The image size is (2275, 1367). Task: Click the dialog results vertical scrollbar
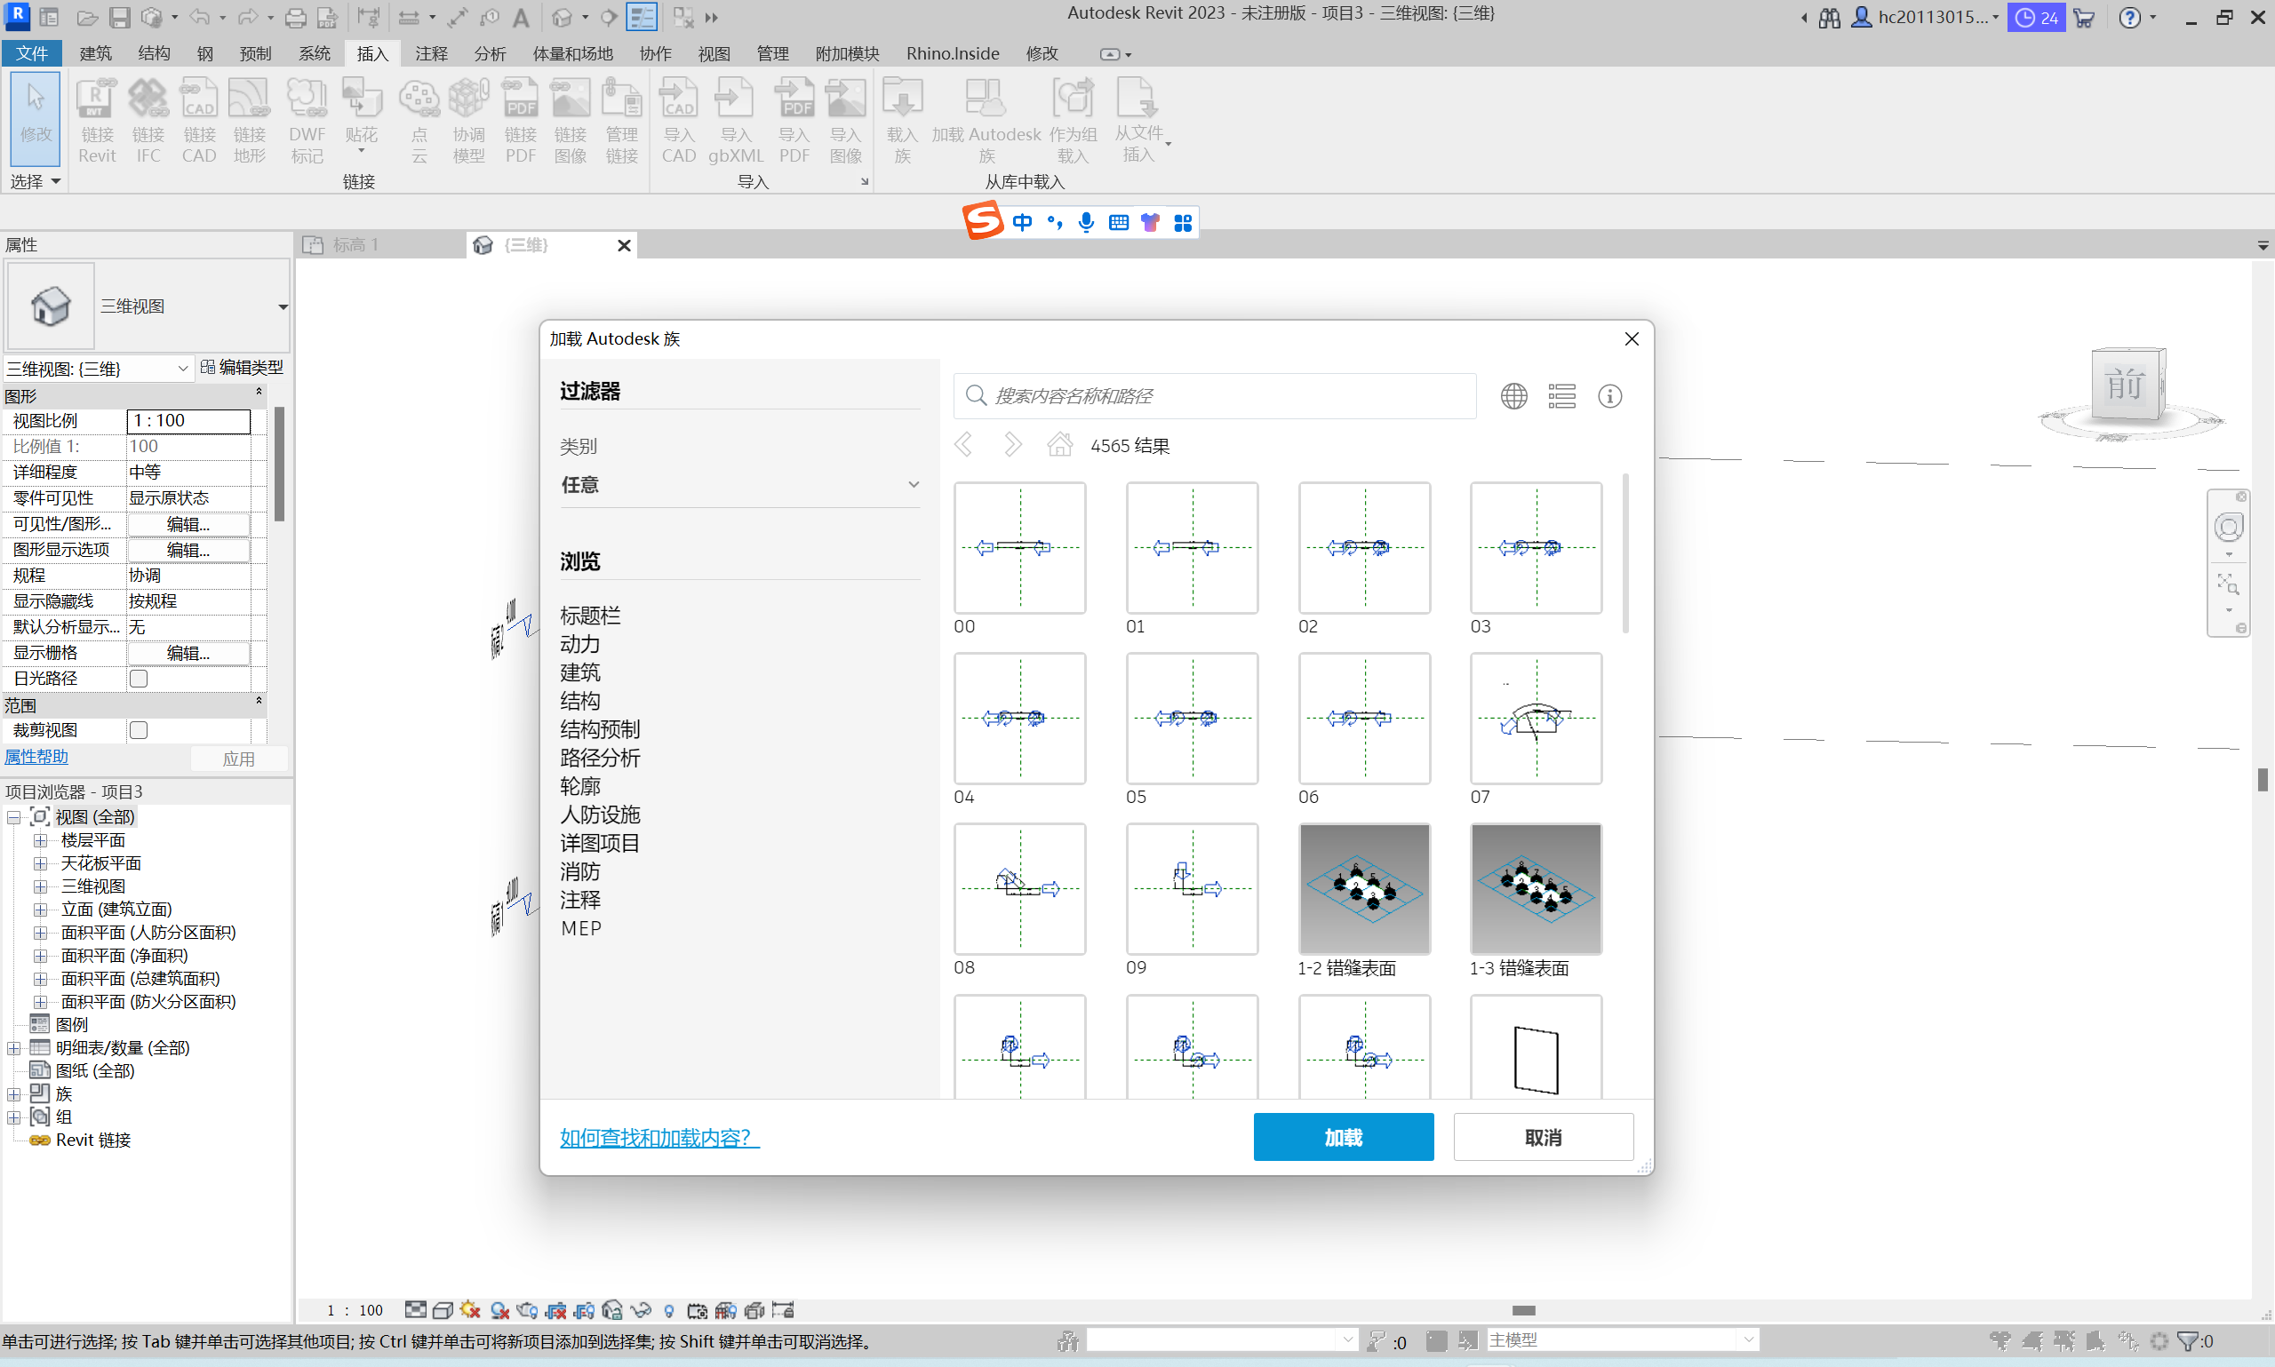click(1625, 552)
